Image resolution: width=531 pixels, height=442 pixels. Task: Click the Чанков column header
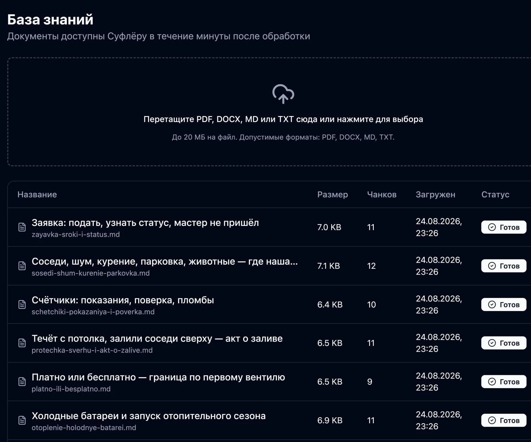coord(382,194)
